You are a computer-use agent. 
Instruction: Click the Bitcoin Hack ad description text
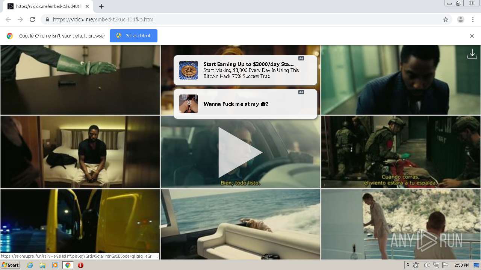coord(251,73)
